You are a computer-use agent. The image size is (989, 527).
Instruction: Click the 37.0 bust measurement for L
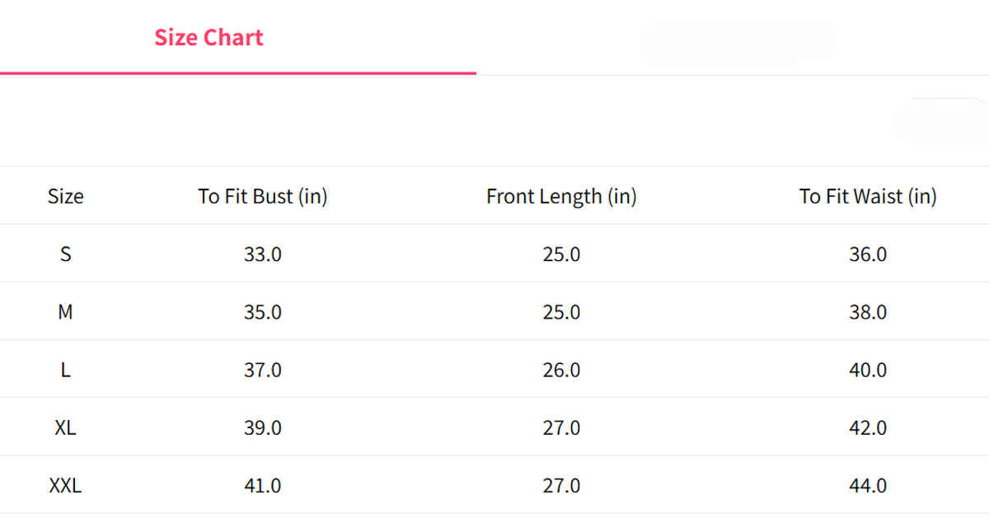262,371
